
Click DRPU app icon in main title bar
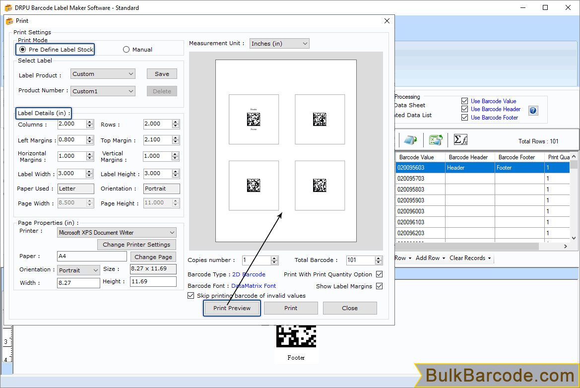8,8
